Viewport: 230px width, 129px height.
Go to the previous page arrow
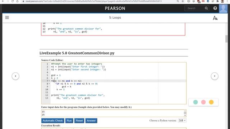pos(15,76)
